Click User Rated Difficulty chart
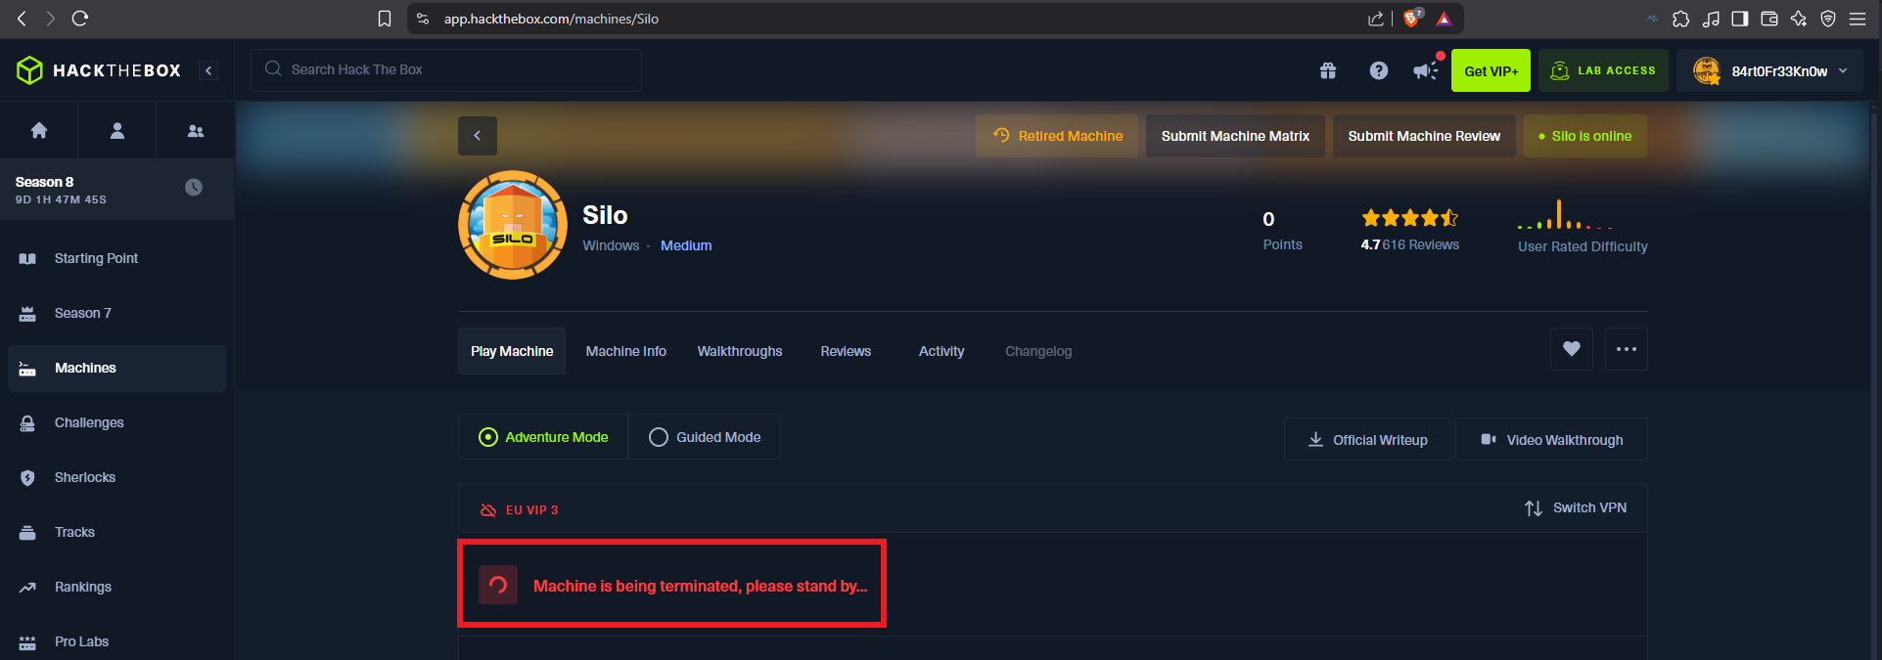Image resolution: width=1882 pixels, height=660 pixels. pyautogui.click(x=1566, y=214)
